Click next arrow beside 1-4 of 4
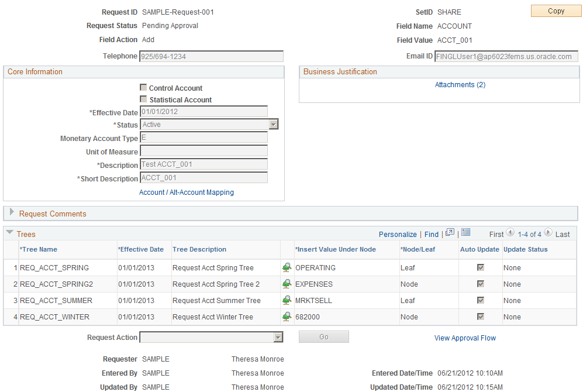The height and width of the screenshot is (392, 583). click(x=548, y=233)
